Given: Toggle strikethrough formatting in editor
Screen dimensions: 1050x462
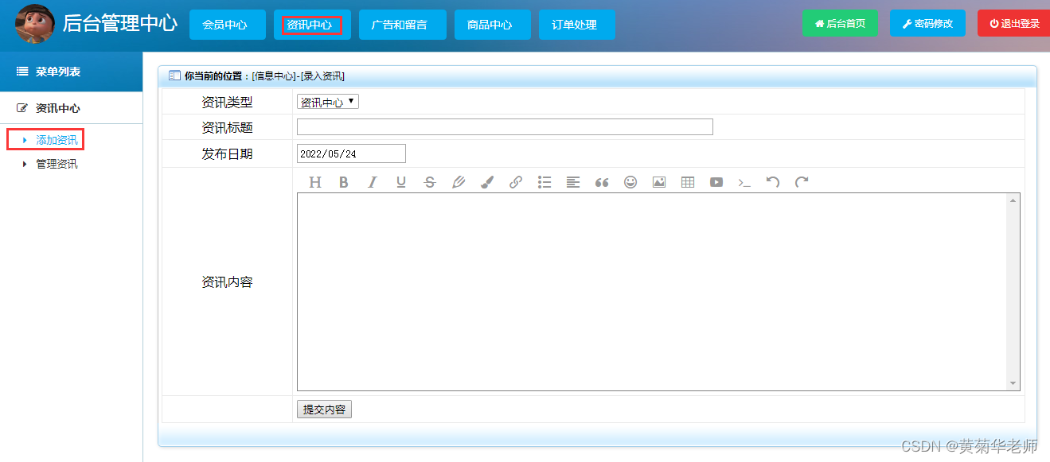Looking at the screenshot, I should tap(430, 182).
